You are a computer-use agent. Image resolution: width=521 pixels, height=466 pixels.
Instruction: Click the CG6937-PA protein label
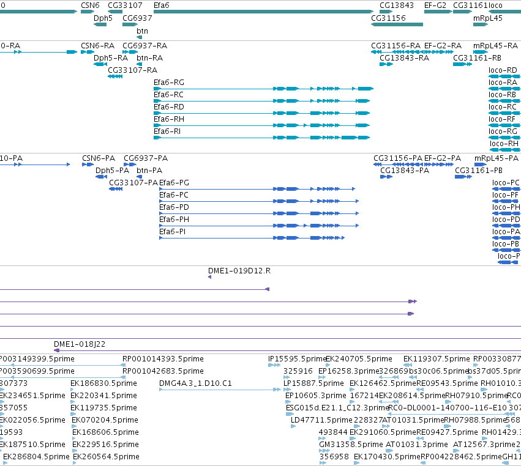point(146,158)
